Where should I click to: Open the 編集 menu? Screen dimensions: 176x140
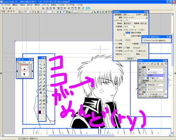pos(15,5)
